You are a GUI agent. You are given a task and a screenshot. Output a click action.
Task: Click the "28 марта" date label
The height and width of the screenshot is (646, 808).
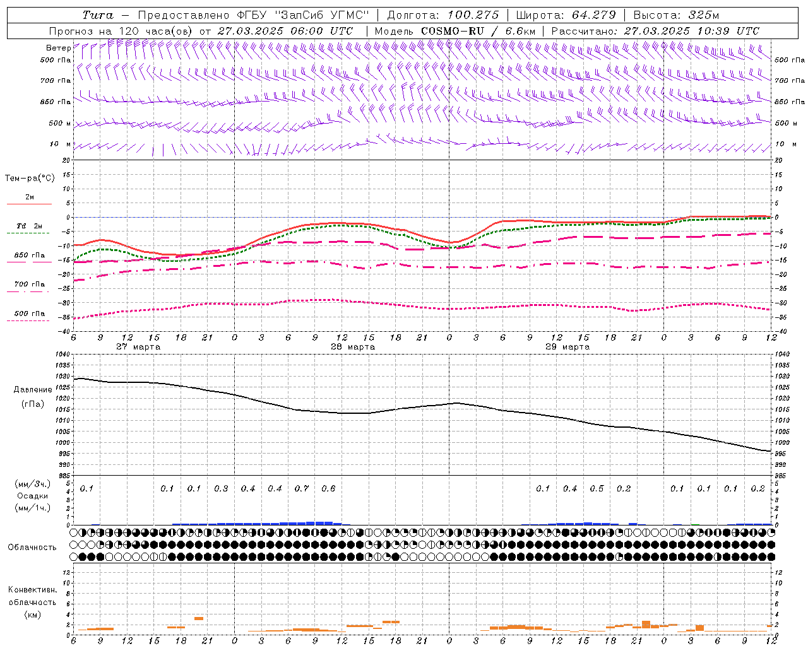click(353, 347)
